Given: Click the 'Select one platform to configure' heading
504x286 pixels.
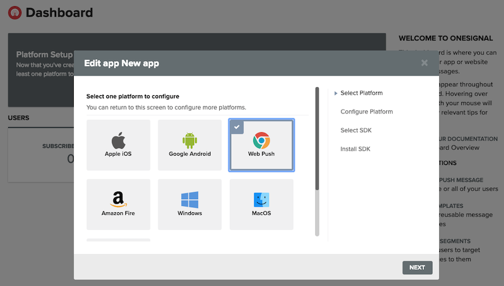Looking at the screenshot, I should click(x=133, y=96).
